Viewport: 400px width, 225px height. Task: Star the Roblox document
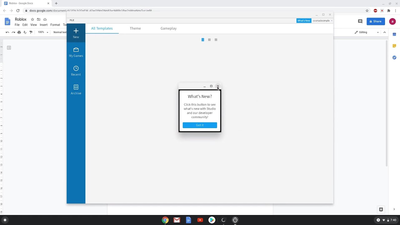tap(32, 19)
